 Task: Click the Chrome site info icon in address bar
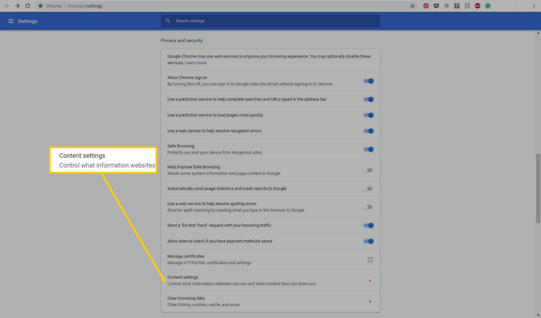(41, 6)
